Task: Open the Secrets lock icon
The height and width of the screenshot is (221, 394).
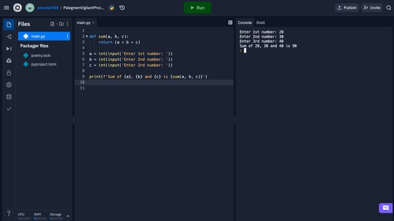Action: coord(9,73)
